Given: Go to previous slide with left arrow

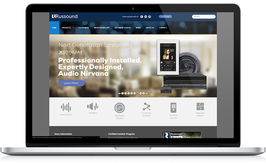Looking at the screenshot, I should coord(120,94).
